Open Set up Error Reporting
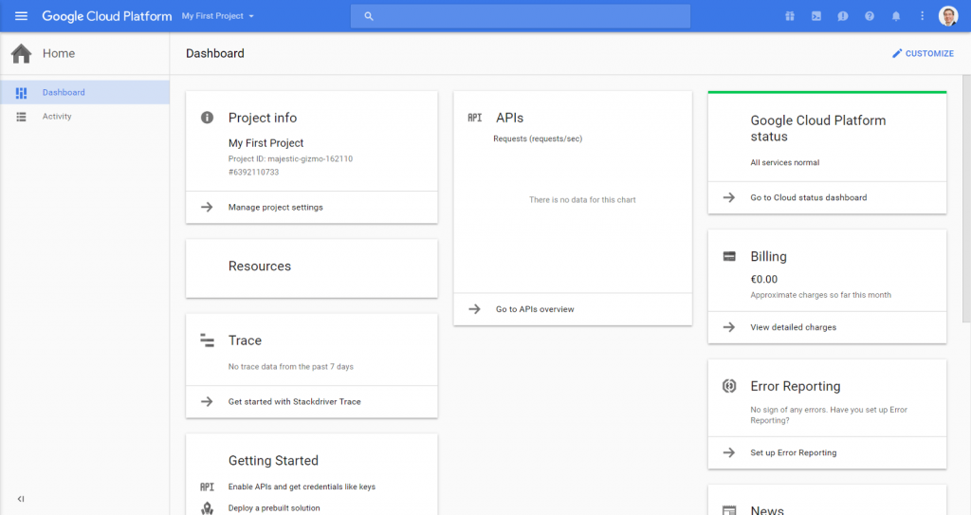The width and height of the screenshot is (971, 515). click(794, 453)
